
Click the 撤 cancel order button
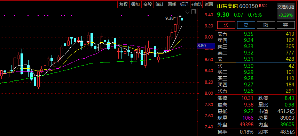tap(266, 25)
